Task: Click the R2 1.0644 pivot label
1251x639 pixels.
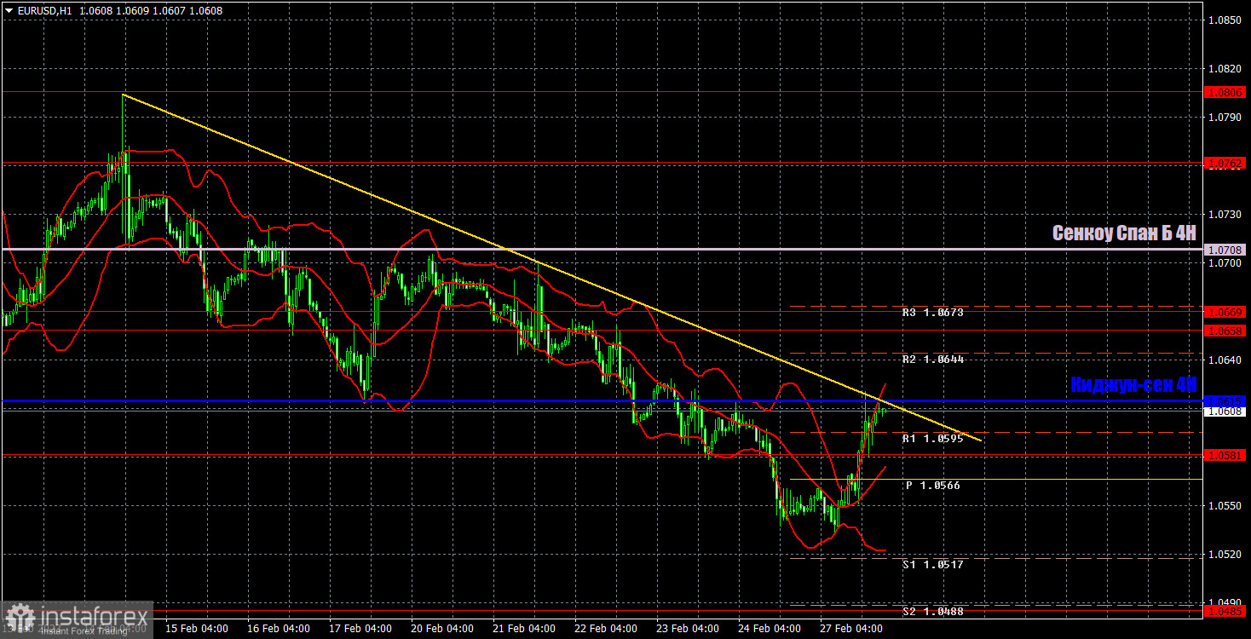Action: pyautogui.click(x=933, y=360)
